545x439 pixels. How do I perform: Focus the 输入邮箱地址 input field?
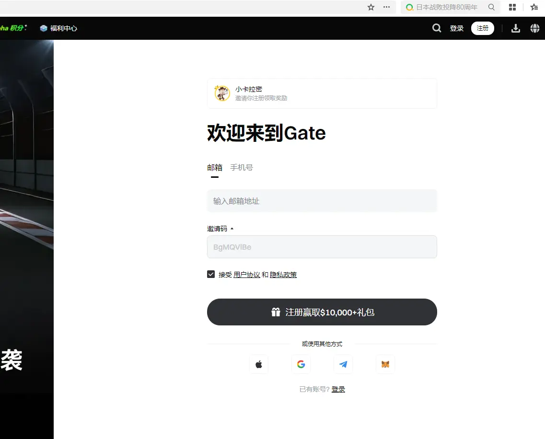pos(322,201)
